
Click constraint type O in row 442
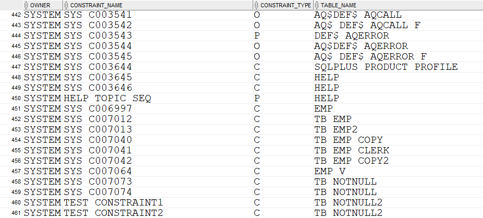(257, 15)
